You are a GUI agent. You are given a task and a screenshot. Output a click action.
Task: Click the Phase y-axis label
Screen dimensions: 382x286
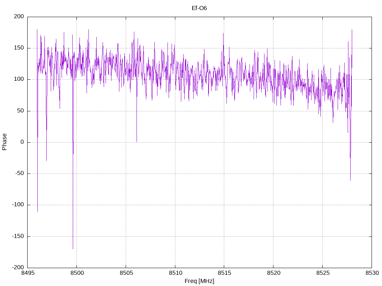pos(4,142)
